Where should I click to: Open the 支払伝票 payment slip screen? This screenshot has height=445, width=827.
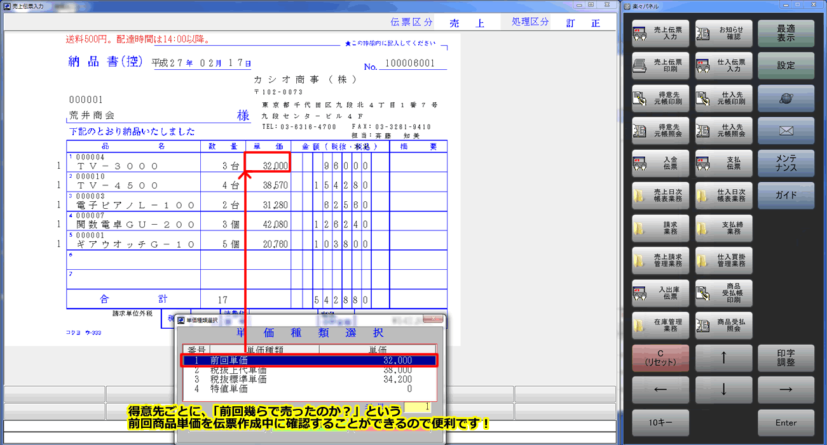[x=724, y=163]
